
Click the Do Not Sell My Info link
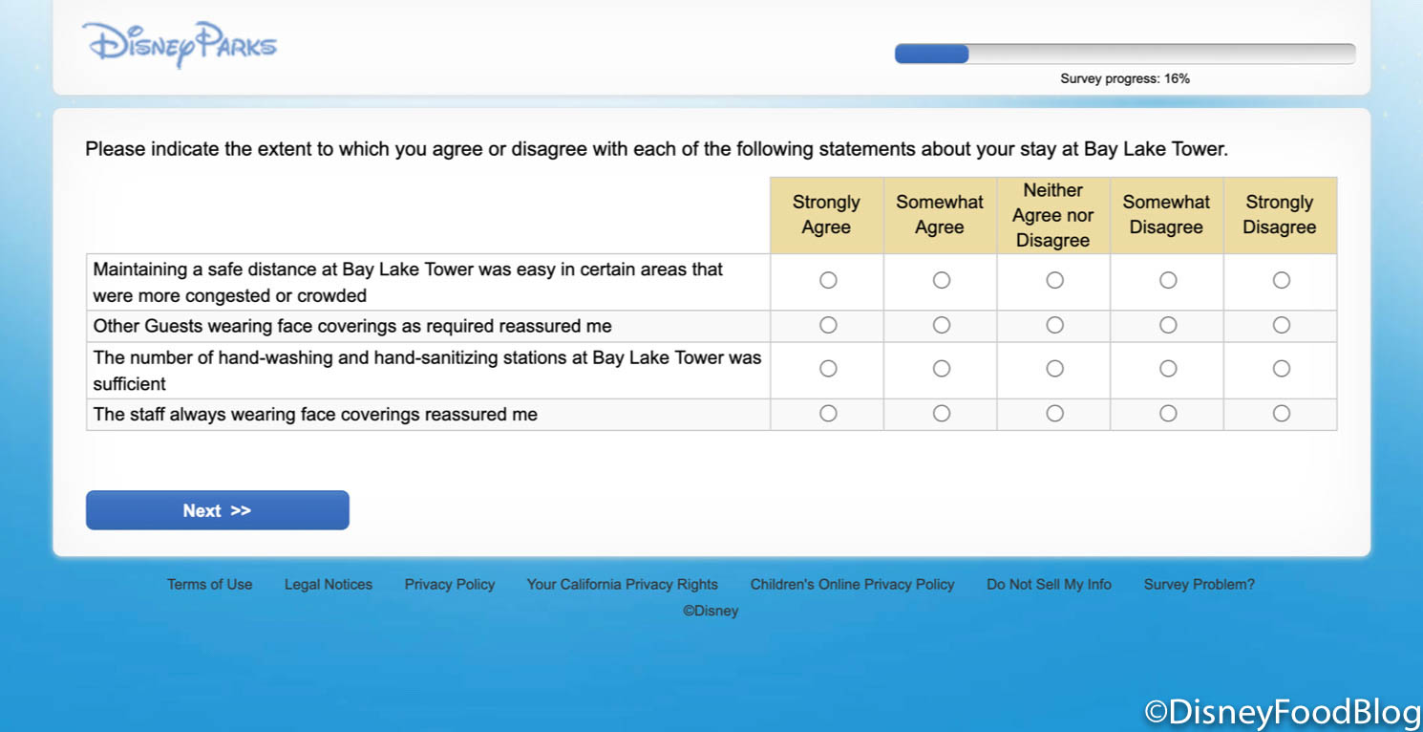click(x=1049, y=584)
